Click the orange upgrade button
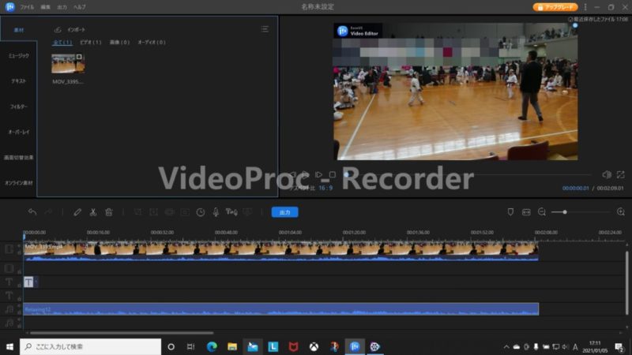 click(555, 7)
